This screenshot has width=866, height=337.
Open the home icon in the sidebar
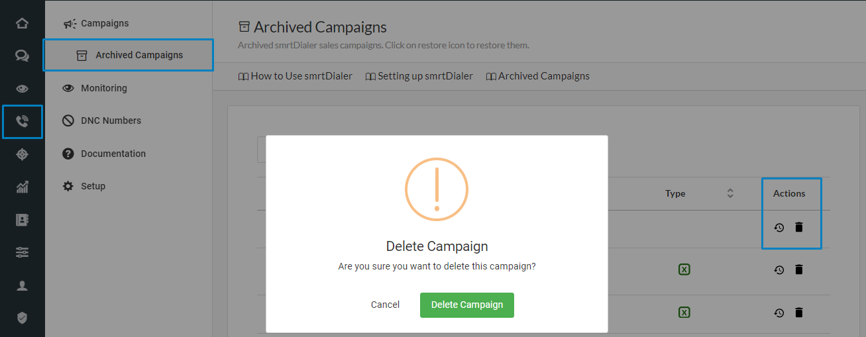point(22,24)
